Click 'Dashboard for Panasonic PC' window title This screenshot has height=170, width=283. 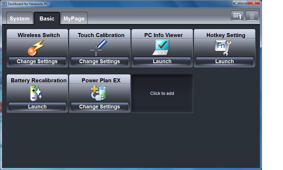[28, 4]
